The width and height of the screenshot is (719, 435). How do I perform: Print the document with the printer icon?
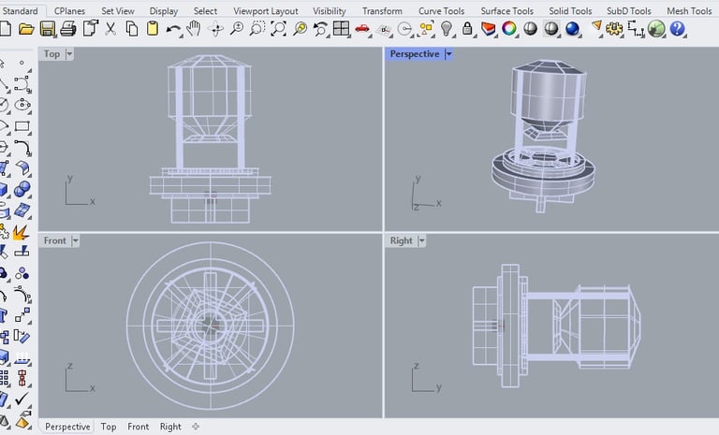[x=68, y=29]
